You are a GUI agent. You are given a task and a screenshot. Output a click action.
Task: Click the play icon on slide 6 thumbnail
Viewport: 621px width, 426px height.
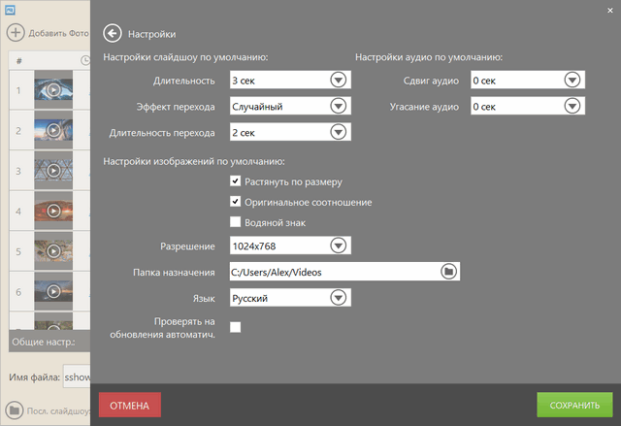pyautogui.click(x=53, y=291)
